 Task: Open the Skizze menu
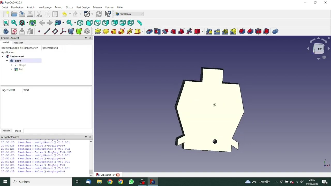(x=69, y=7)
